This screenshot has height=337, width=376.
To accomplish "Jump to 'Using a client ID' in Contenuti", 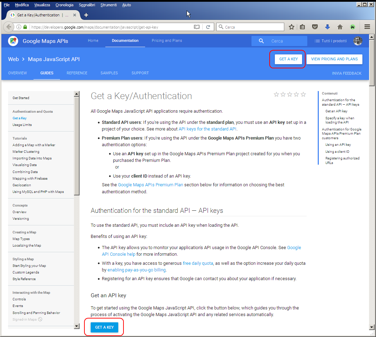I will coord(337,152).
